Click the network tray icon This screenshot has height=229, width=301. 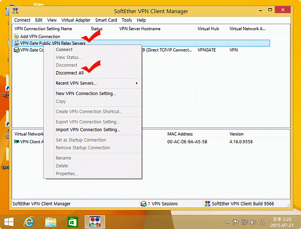point(244,222)
